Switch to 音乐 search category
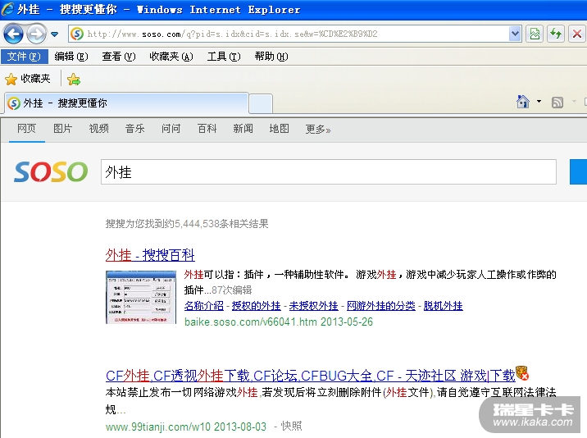Image resolution: width=587 pixels, height=438 pixels. click(134, 129)
